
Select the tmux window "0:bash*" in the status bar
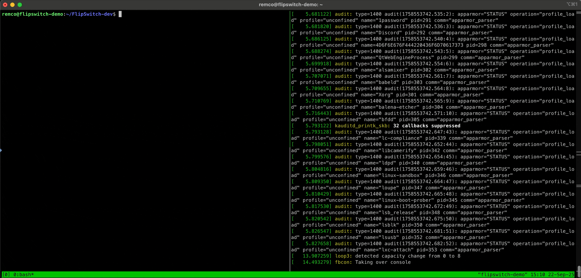point(24,274)
